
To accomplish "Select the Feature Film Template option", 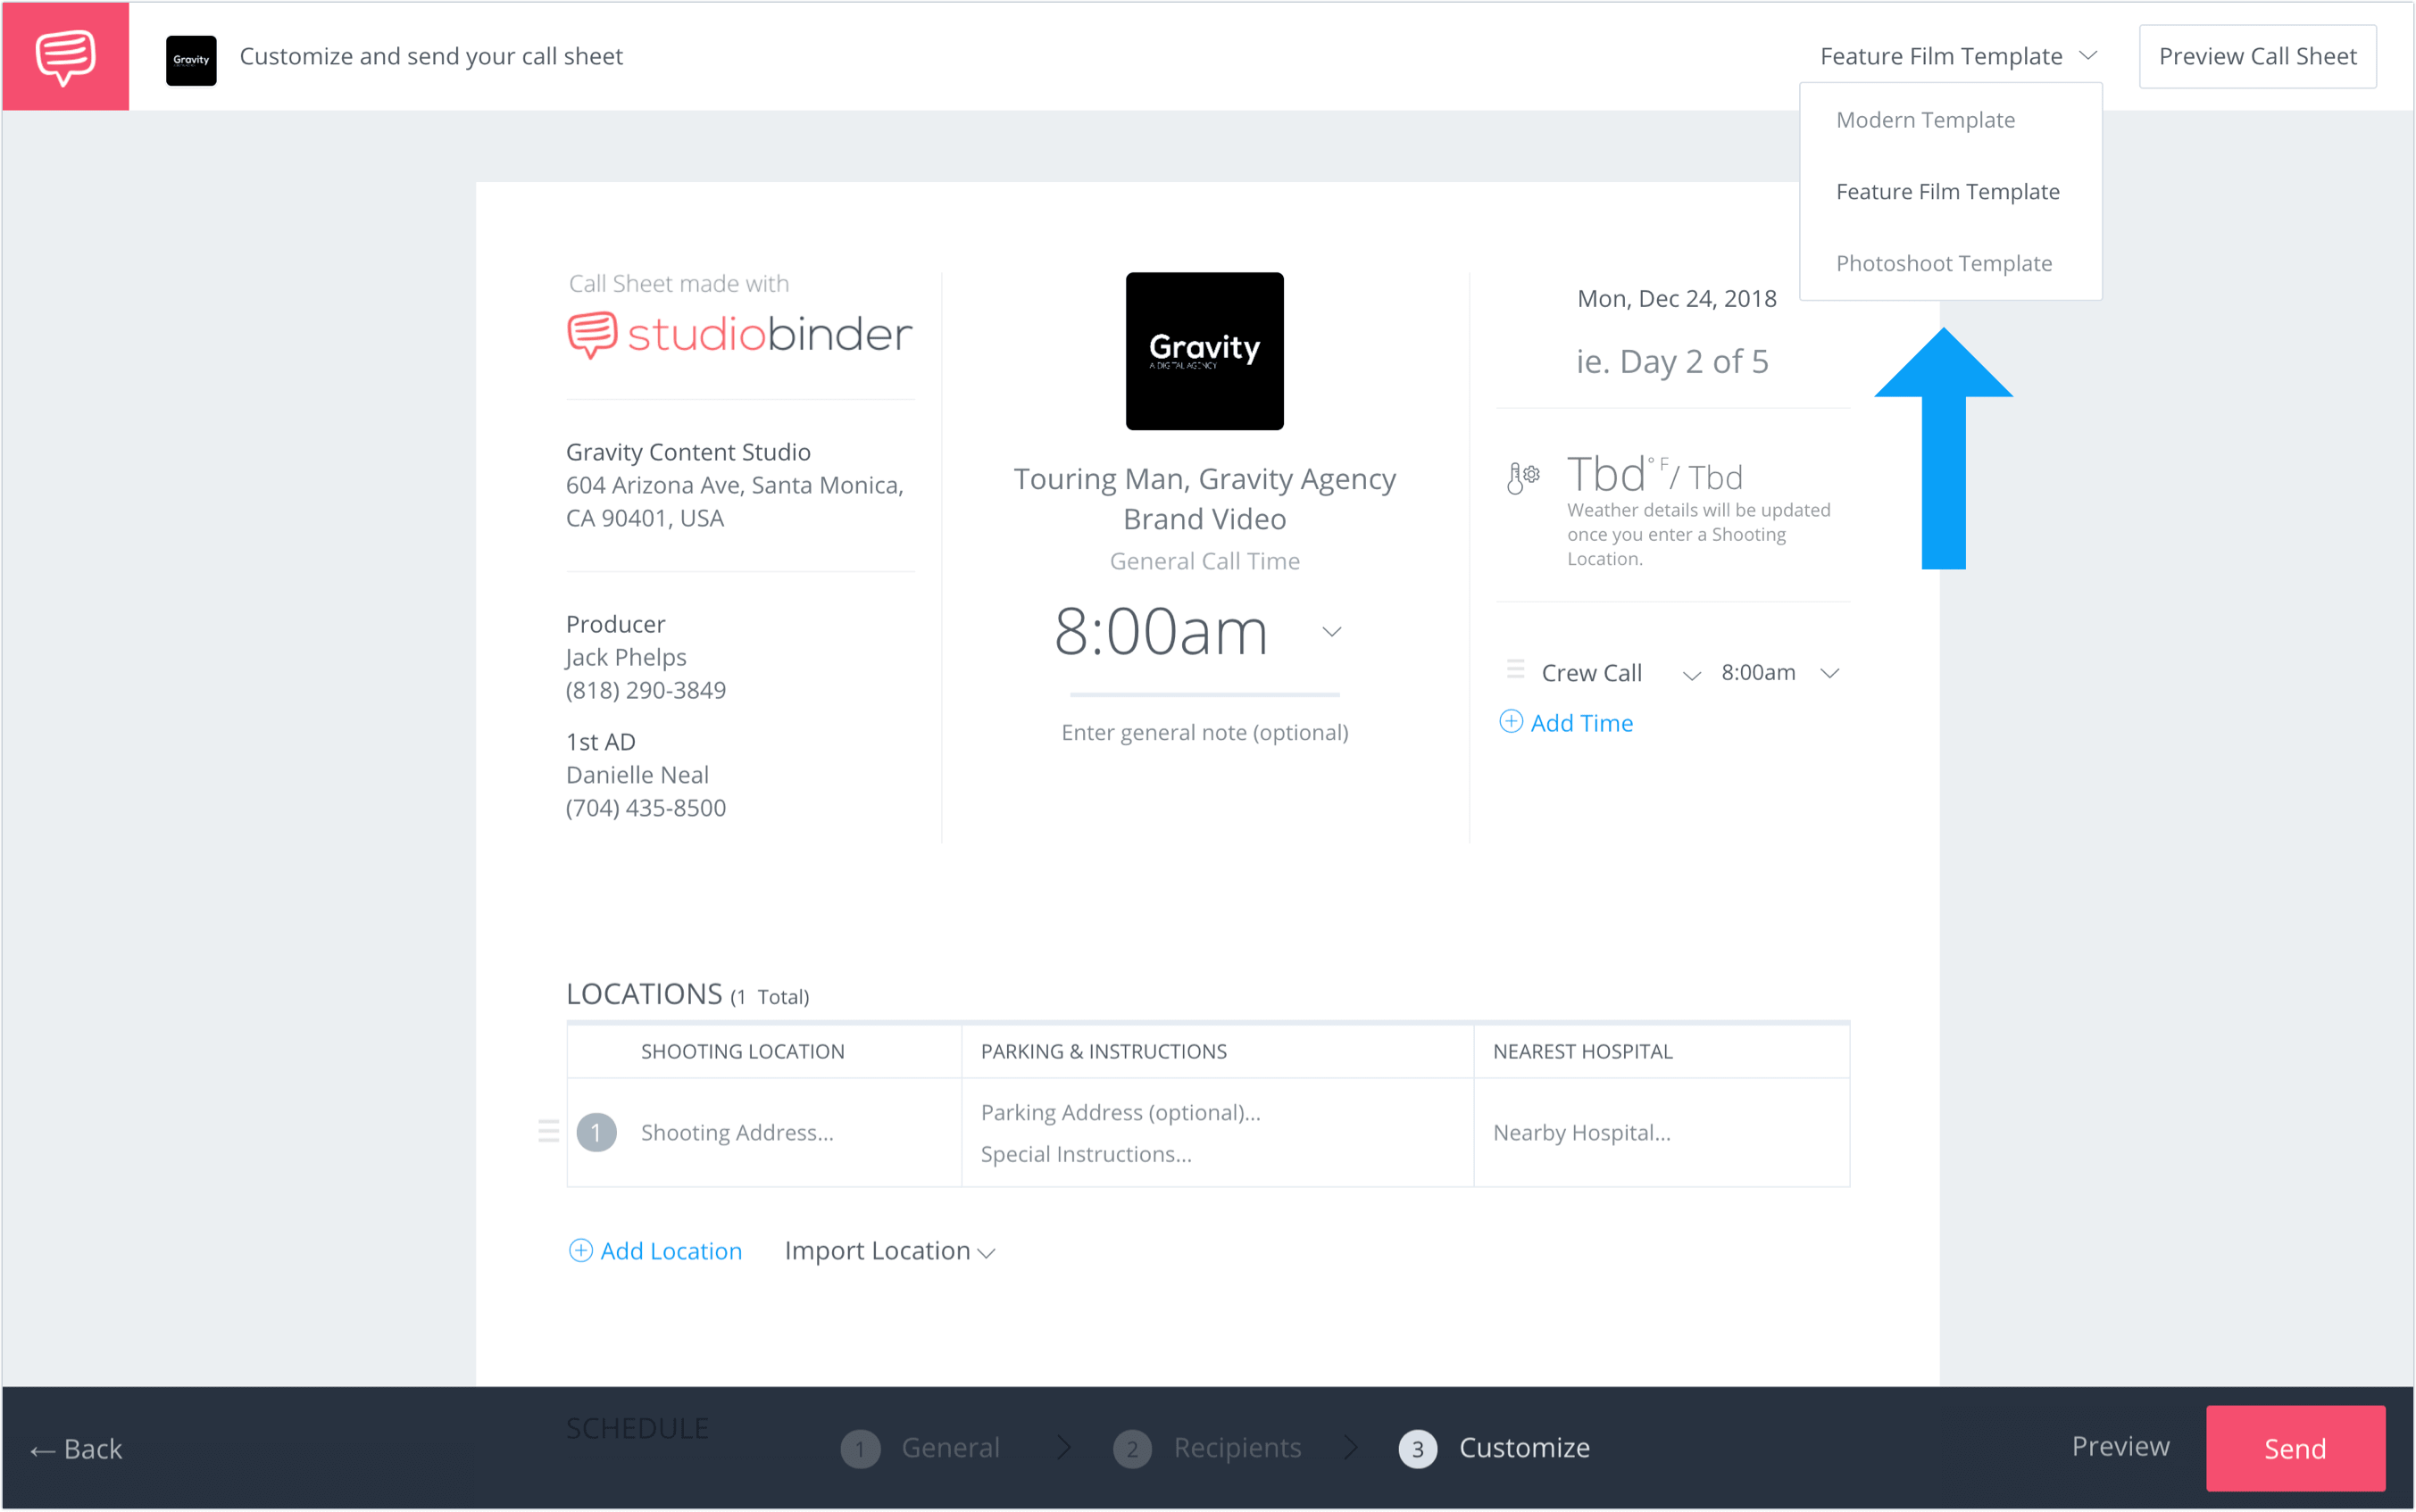I will 1947,190.
